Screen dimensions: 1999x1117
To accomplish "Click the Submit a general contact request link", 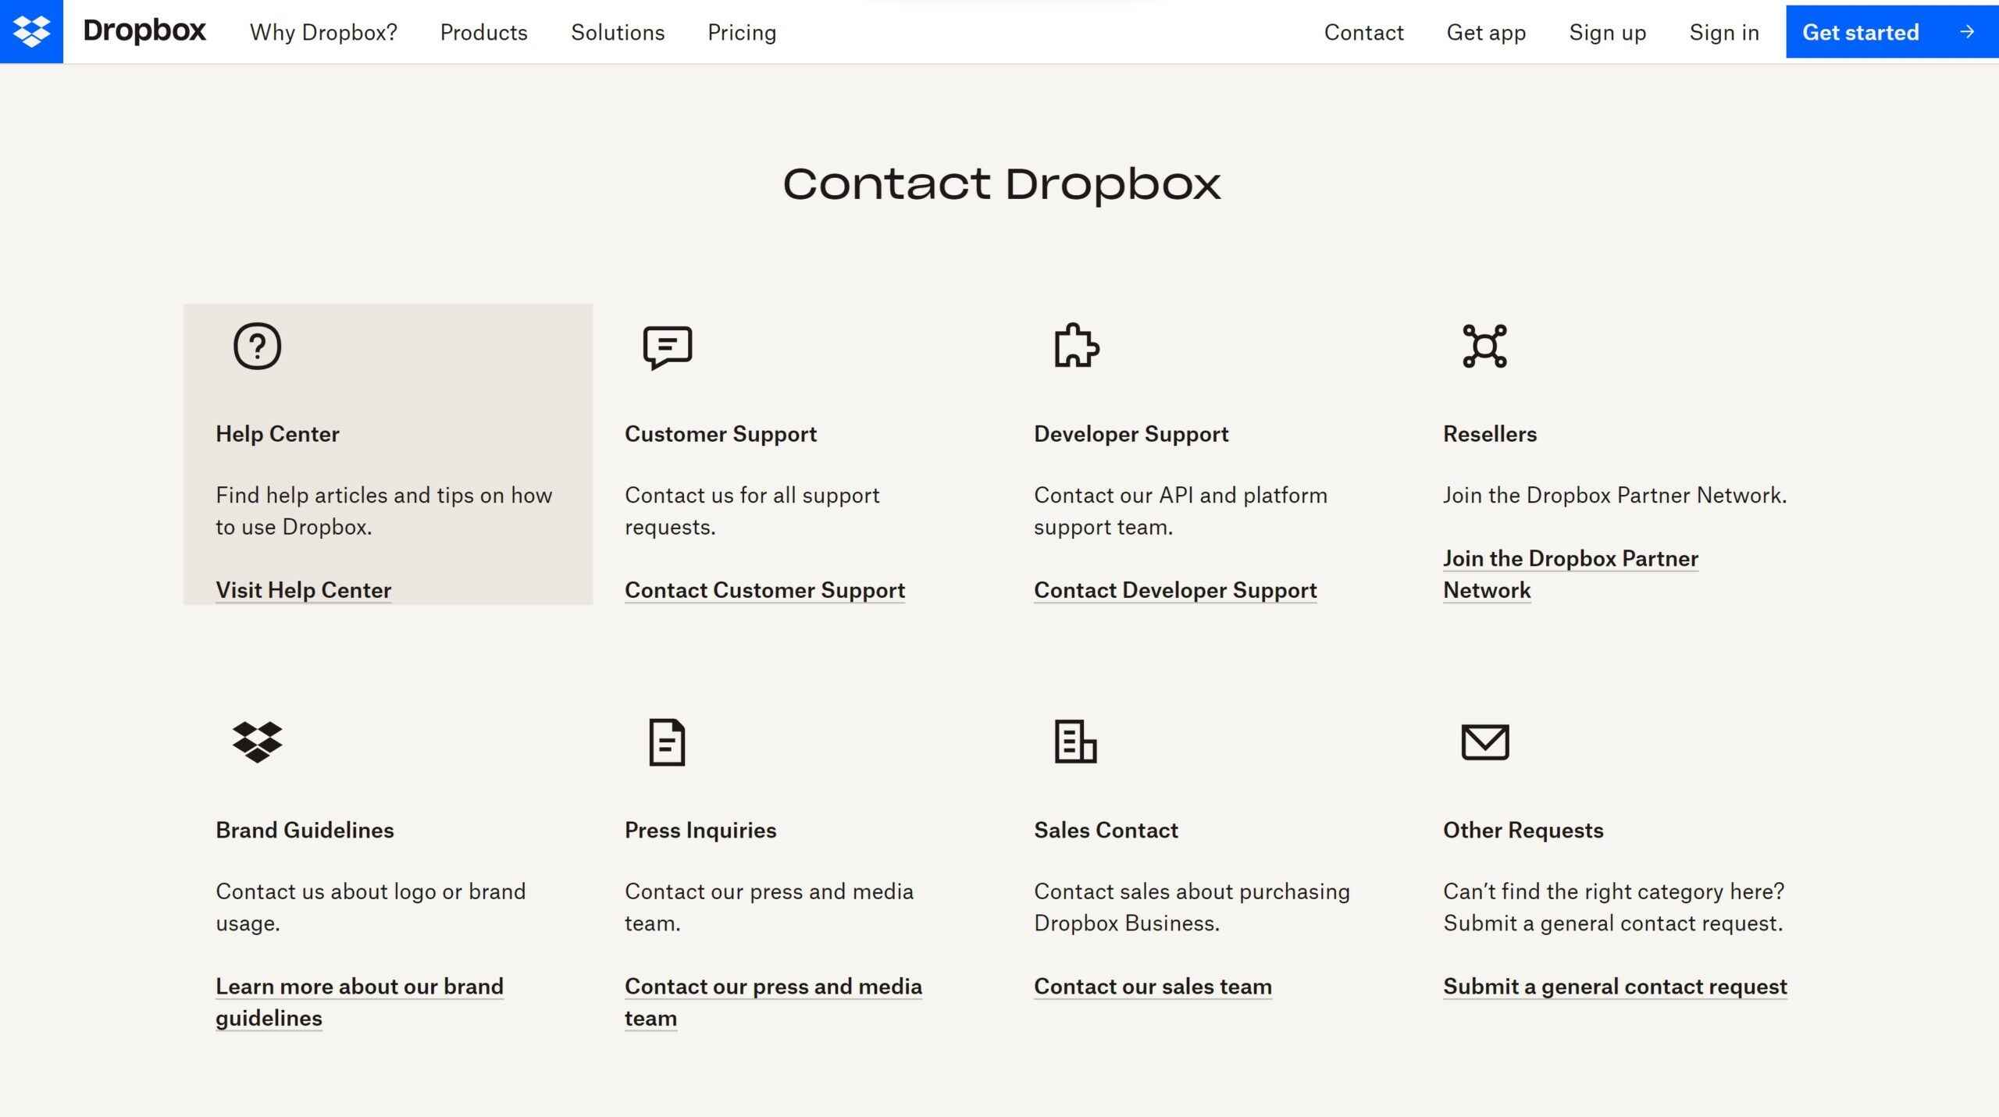I will pos(1615,987).
